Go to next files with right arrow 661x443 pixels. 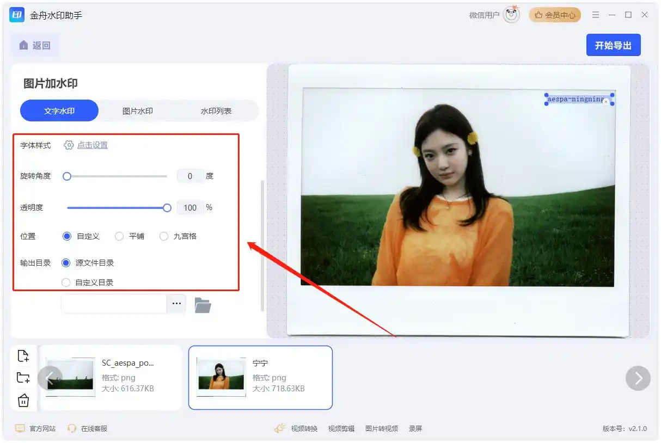click(638, 378)
